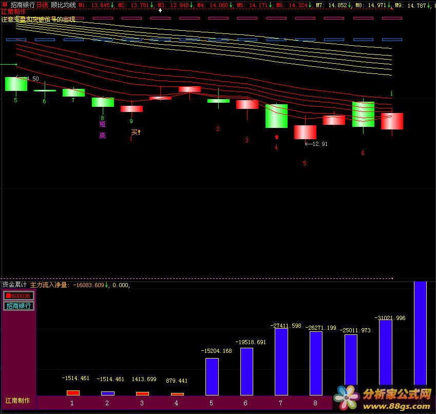Click the 0.000 value in the lower header
The width and height of the screenshot is (436, 414).
pyautogui.click(x=120, y=285)
